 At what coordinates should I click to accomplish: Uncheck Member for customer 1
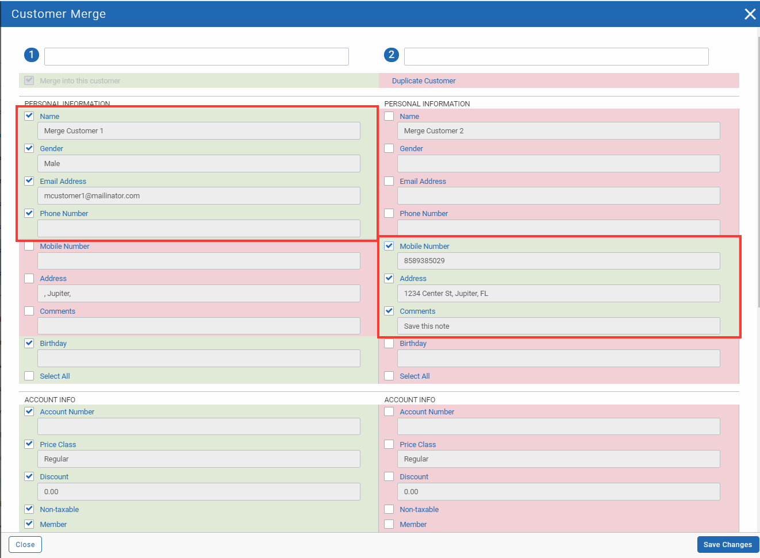[x=29, y=524]
